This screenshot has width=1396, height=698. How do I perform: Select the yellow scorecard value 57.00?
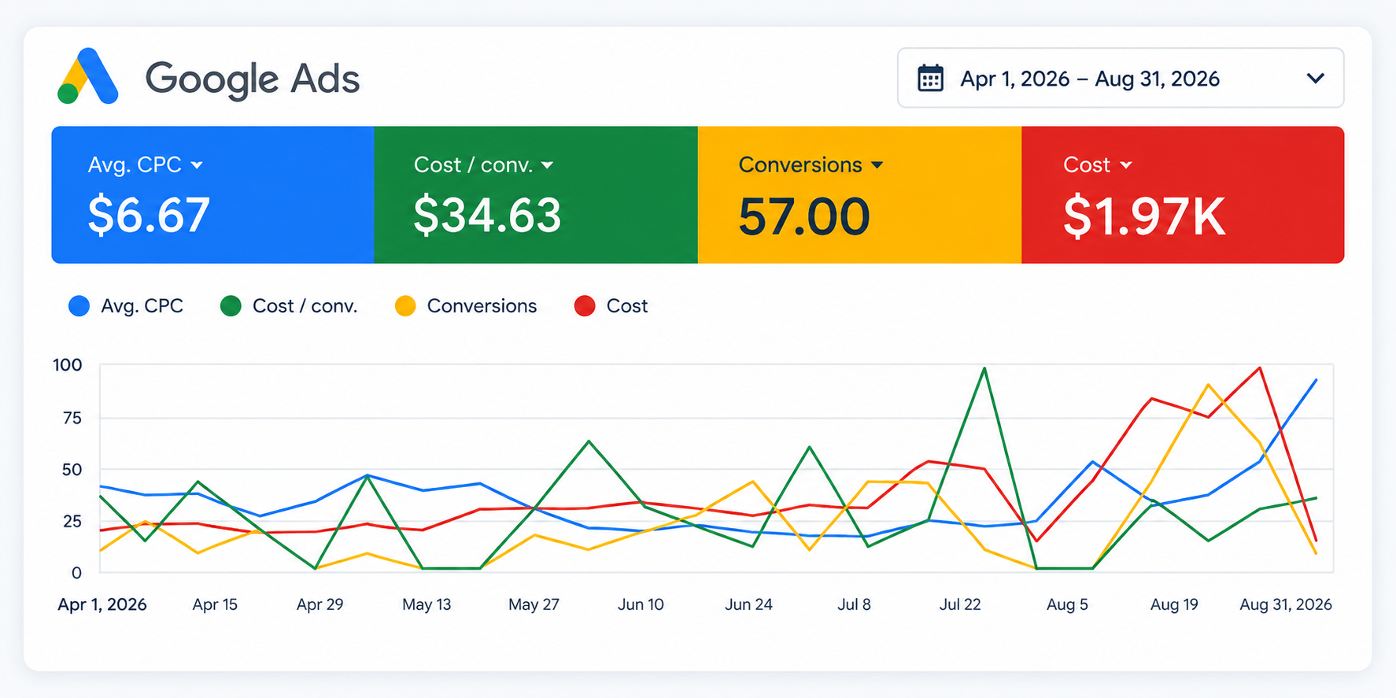pos(804,217)
